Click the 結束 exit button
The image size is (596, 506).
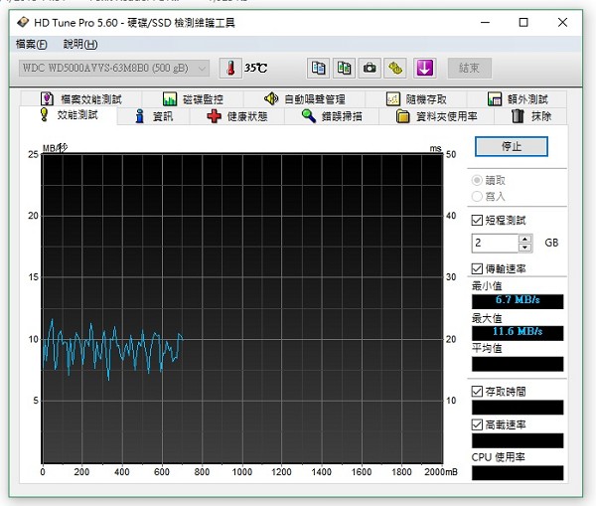(470, 69)
